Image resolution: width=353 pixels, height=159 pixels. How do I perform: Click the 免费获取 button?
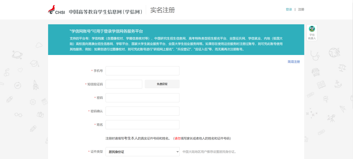click(x=162, y=84)
